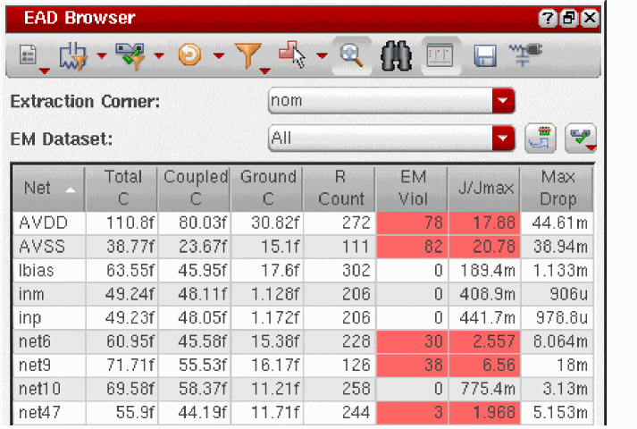Viewport: 637px width, 429px height.
Task: Click J/Jmax value 6.56 for net9
Action: pyautogui.click(x=484, y=365)
